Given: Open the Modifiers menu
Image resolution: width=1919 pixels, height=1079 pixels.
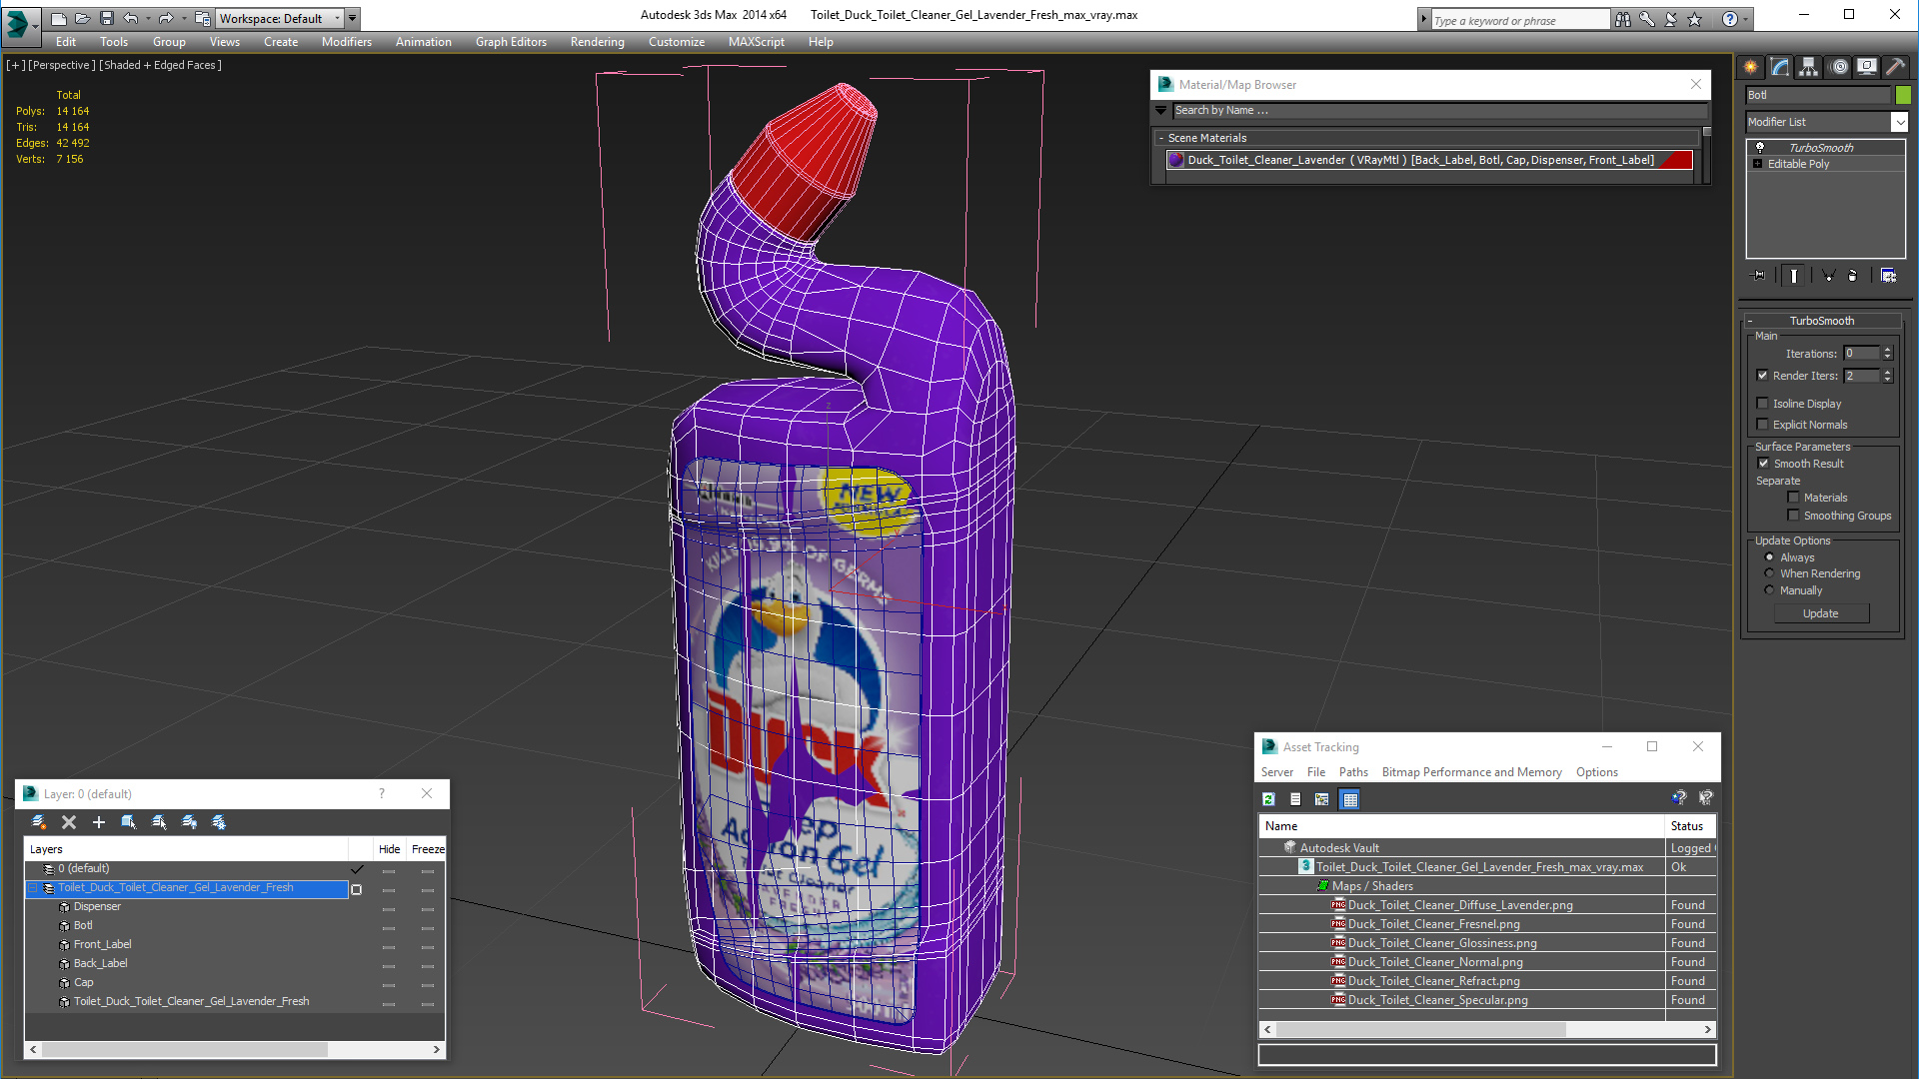Looking at the screenshot, I should pos(347,42).
